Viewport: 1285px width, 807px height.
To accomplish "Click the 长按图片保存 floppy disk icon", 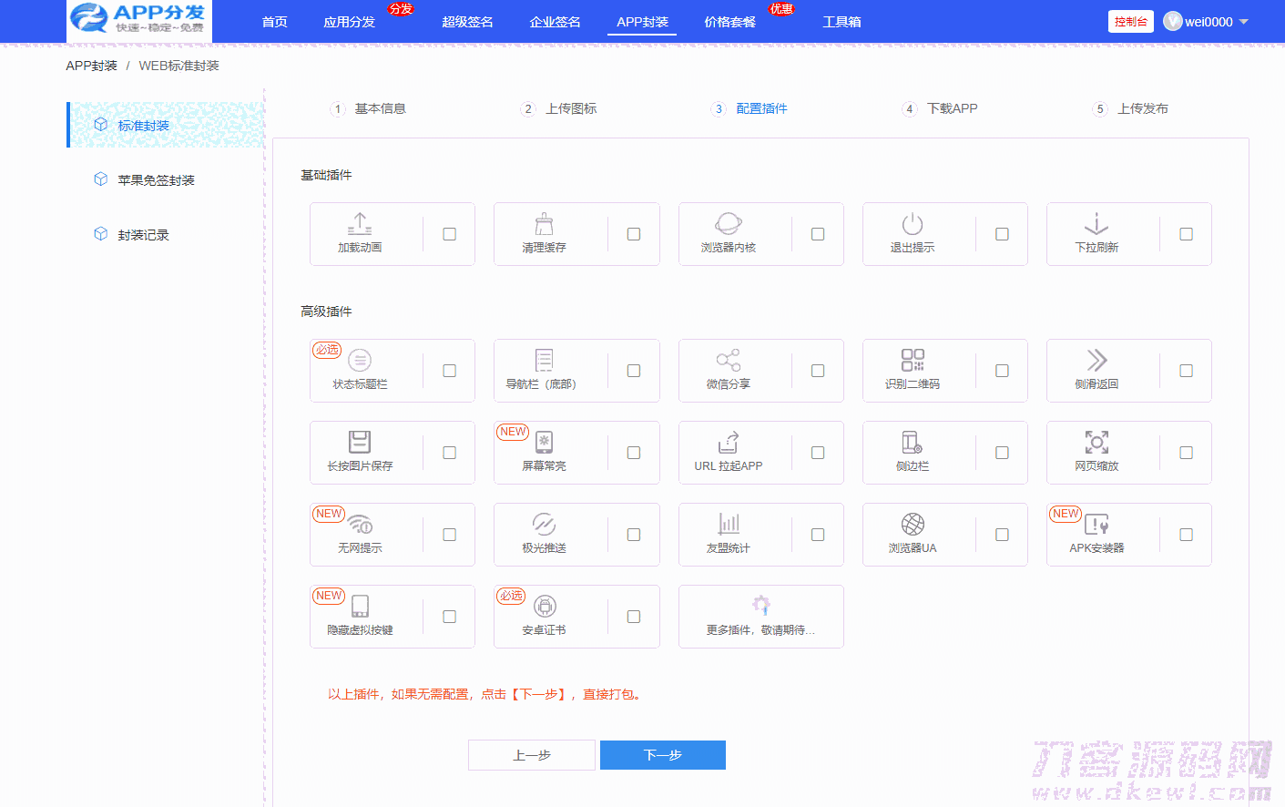I will 360,443.
